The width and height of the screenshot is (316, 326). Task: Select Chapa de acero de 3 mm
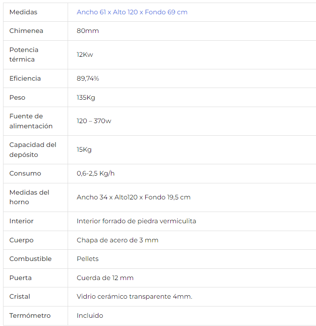[117, 240]
